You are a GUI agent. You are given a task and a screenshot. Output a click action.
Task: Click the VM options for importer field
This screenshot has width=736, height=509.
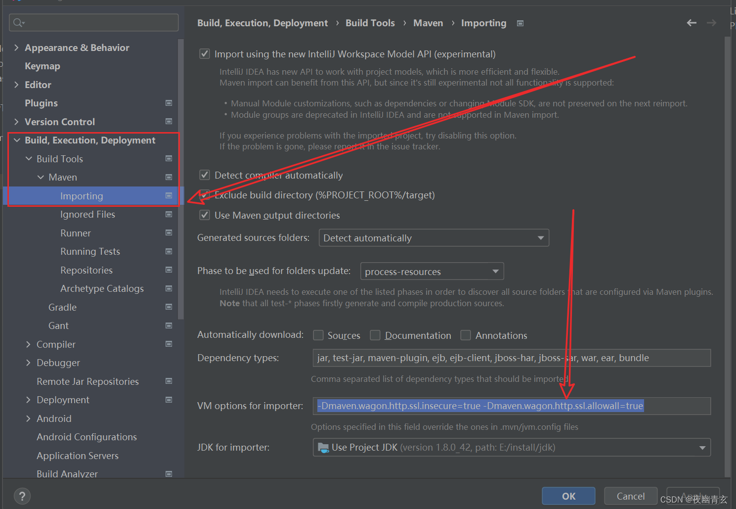pos(512,406)
